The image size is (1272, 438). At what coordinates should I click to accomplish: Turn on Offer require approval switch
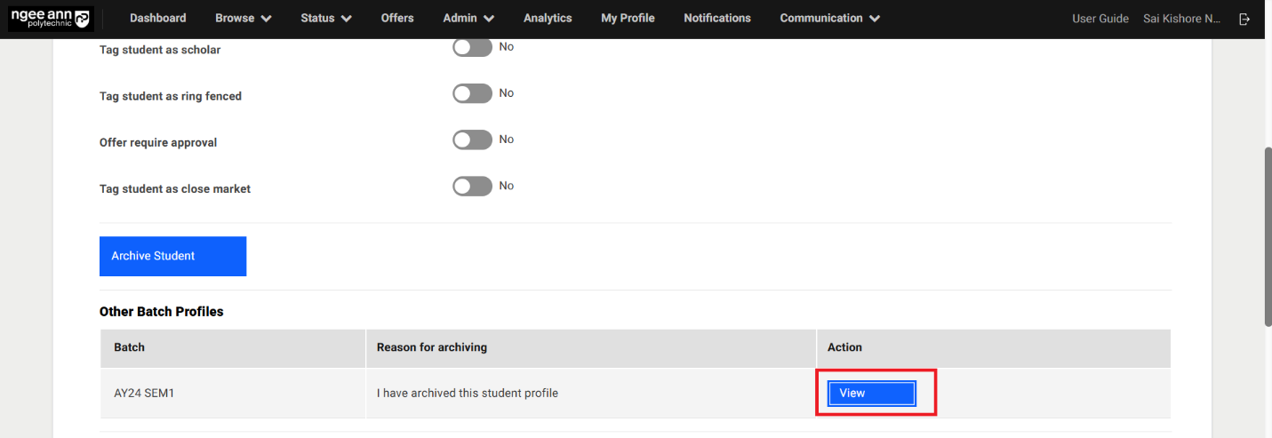(x=472, y=140)
